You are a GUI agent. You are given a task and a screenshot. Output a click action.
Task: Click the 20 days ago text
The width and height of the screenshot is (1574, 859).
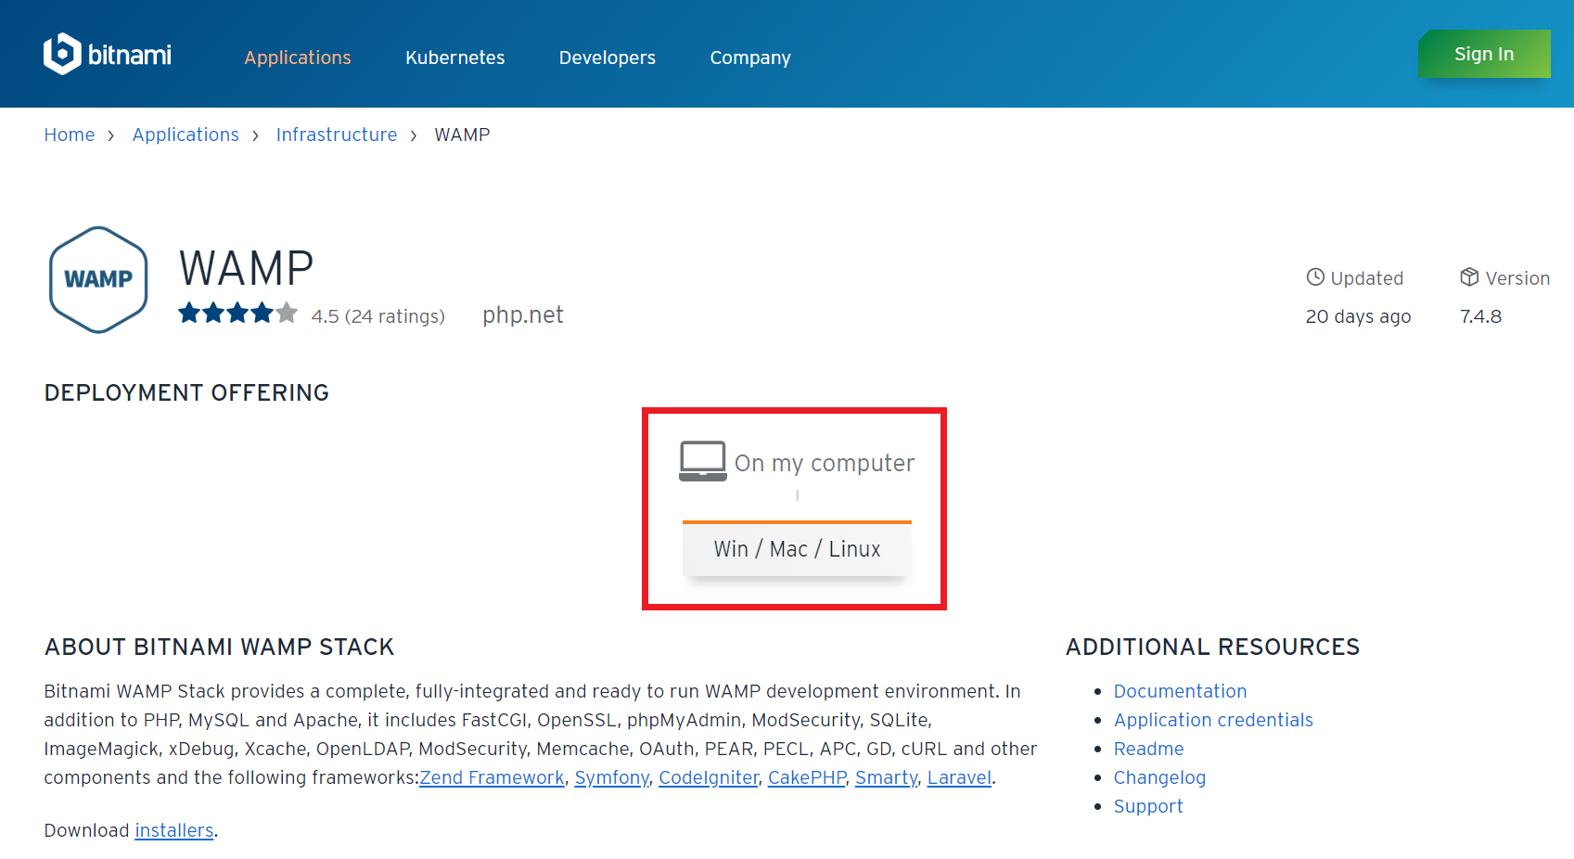click(x=1358, y=316)
